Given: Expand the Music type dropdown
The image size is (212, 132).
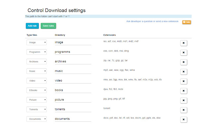Looking at the screenshot, I should click(x=37, y=71).
